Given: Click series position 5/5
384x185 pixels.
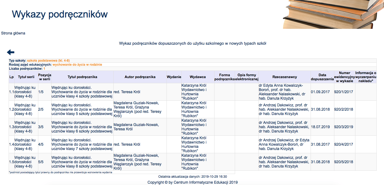Looking at the screenshot, I should pos(41,162).
